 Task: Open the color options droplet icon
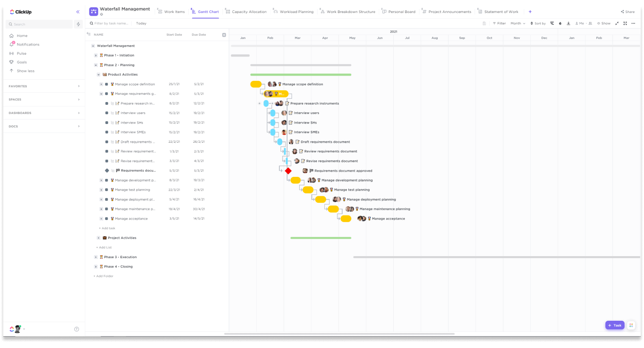coord(560,24)
